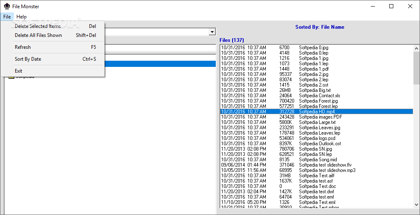
Task: Select Sort By Date menu entry
Action: (52, 59)
